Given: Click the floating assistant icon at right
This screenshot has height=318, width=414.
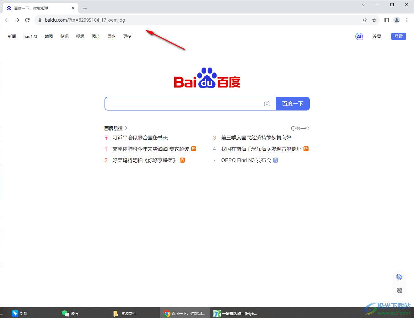Looking at the screenshot, I should tap(399, 277).
